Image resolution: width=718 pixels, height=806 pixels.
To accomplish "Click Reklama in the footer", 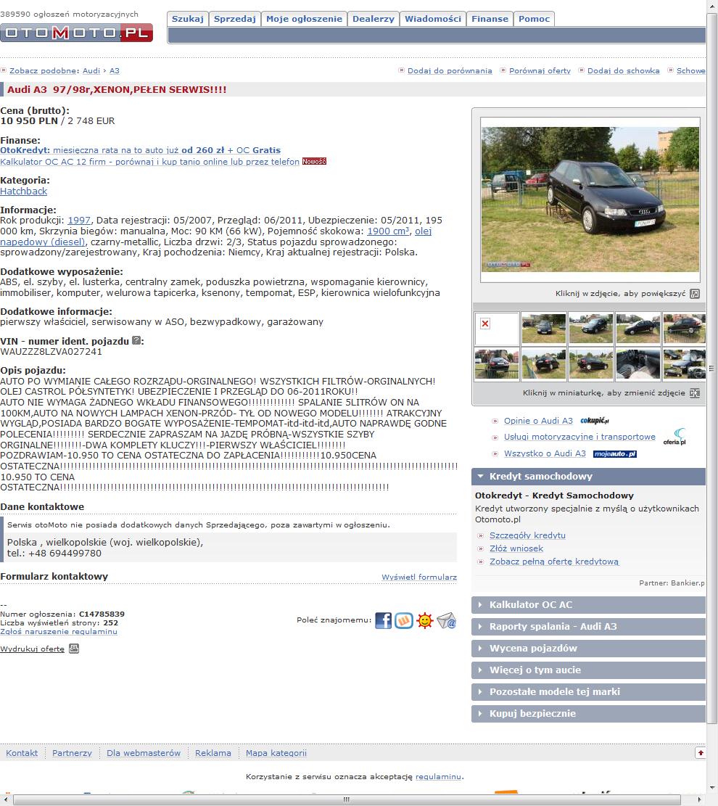I will 212,753.
